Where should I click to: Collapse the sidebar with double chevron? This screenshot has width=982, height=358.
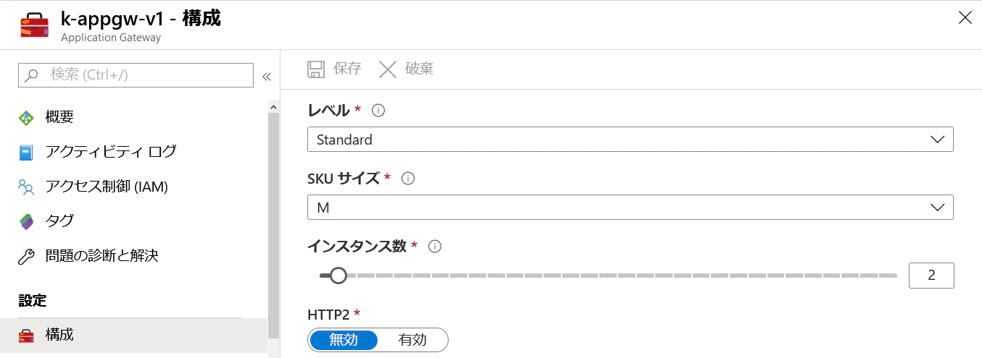point(266,76)
